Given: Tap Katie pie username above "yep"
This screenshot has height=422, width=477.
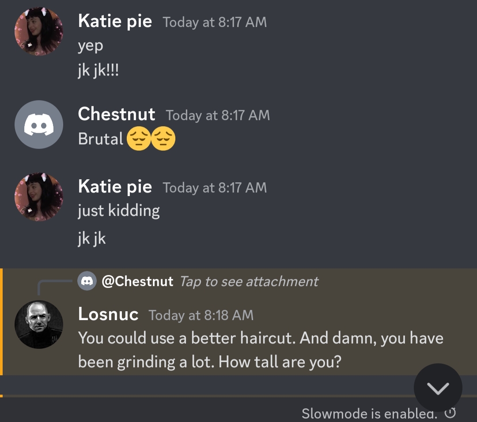Looking at the screenshot, I should (115, 21).
